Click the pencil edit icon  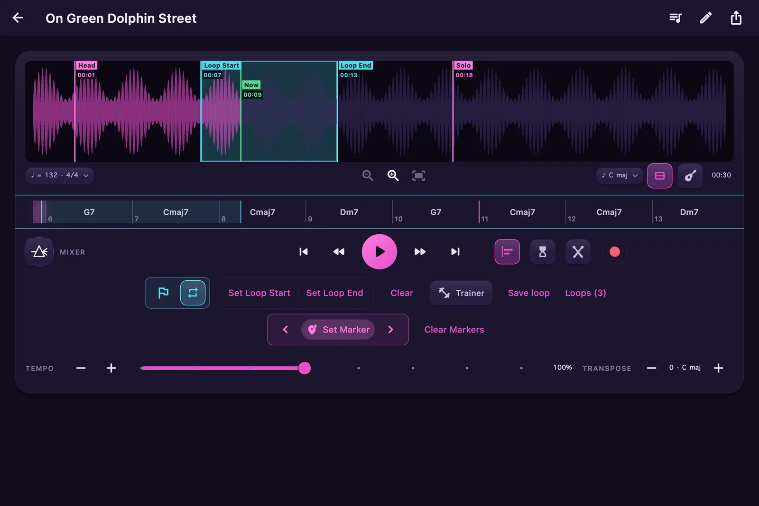[x=705, y=18]
